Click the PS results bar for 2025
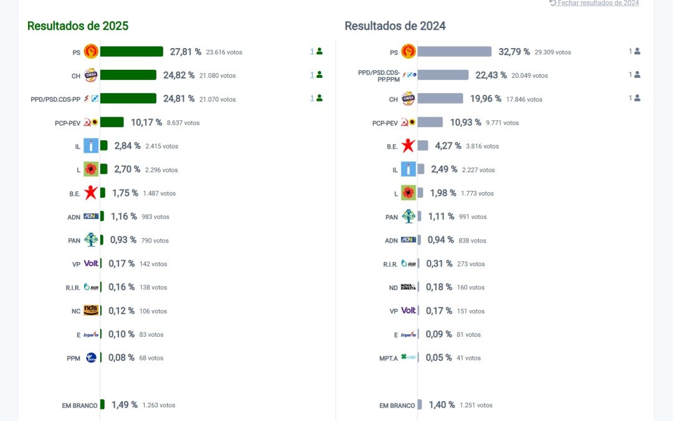The width and height of the screenshot is (673, 421). pyautogui.click(x=131, y=51)
